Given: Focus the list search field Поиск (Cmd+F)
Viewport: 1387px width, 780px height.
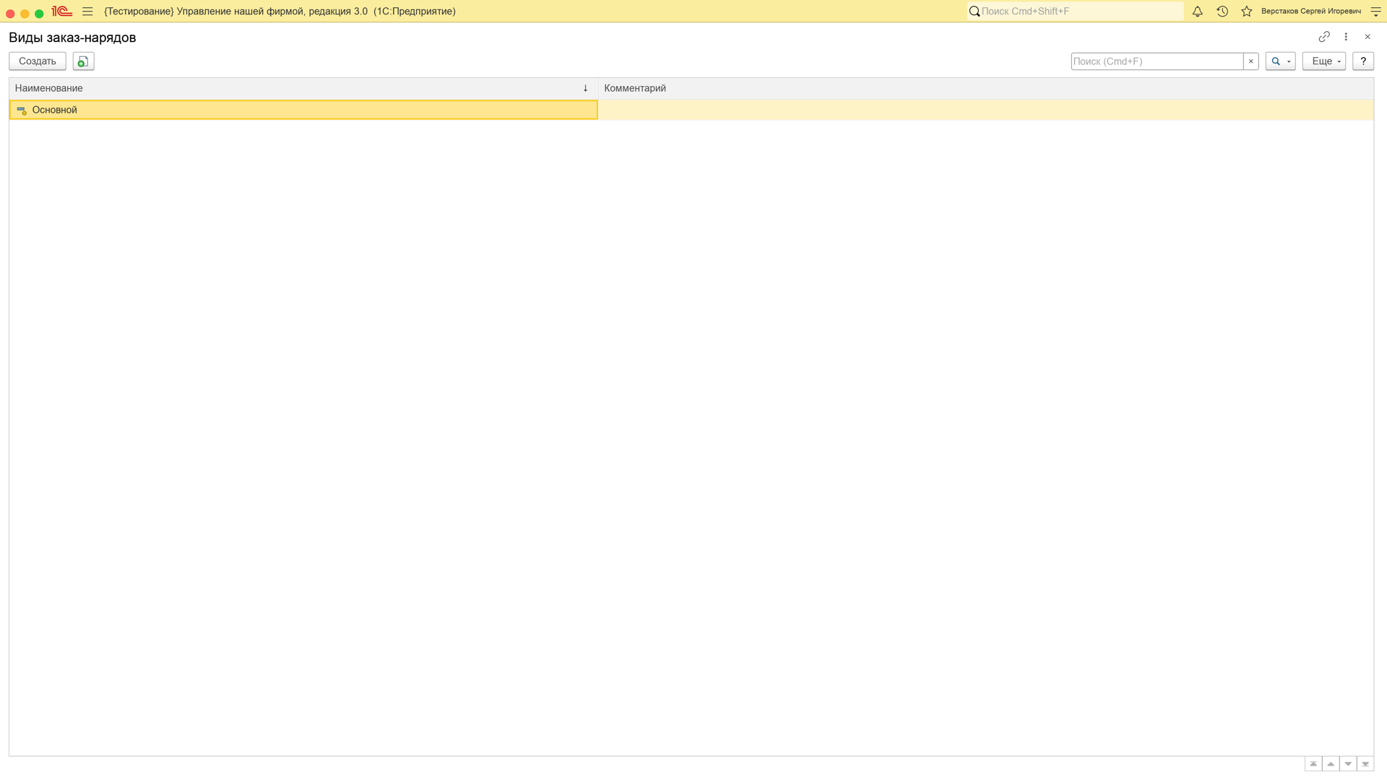Looking at the screenshot, I should point(1157,61).
